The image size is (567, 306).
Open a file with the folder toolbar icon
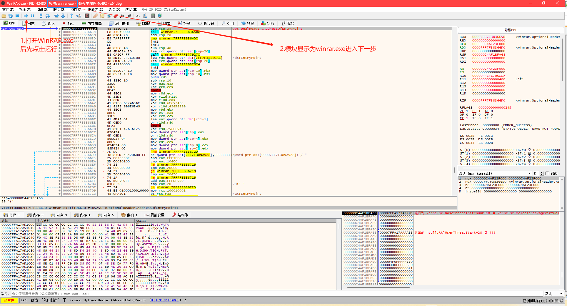(4, 16)
